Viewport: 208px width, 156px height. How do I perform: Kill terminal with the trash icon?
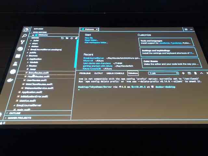click(x=195, y=73)
